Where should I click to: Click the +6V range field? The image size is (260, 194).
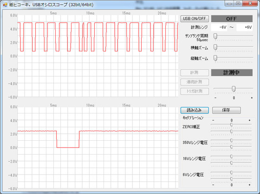(244, 27)
